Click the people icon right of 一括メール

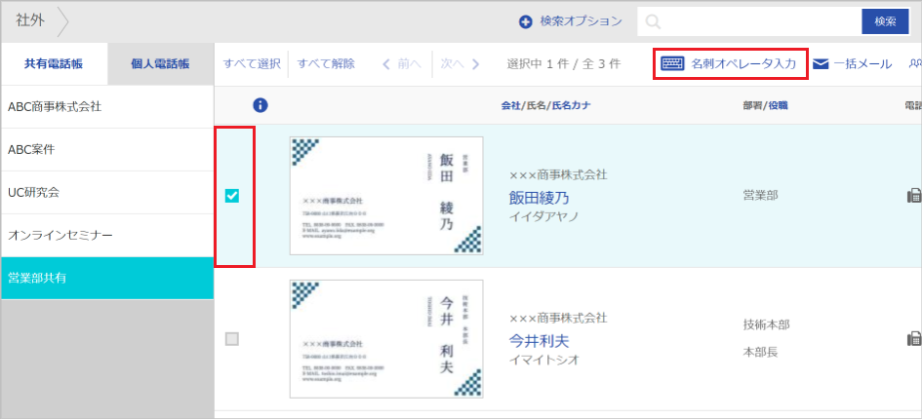point(915,64)
